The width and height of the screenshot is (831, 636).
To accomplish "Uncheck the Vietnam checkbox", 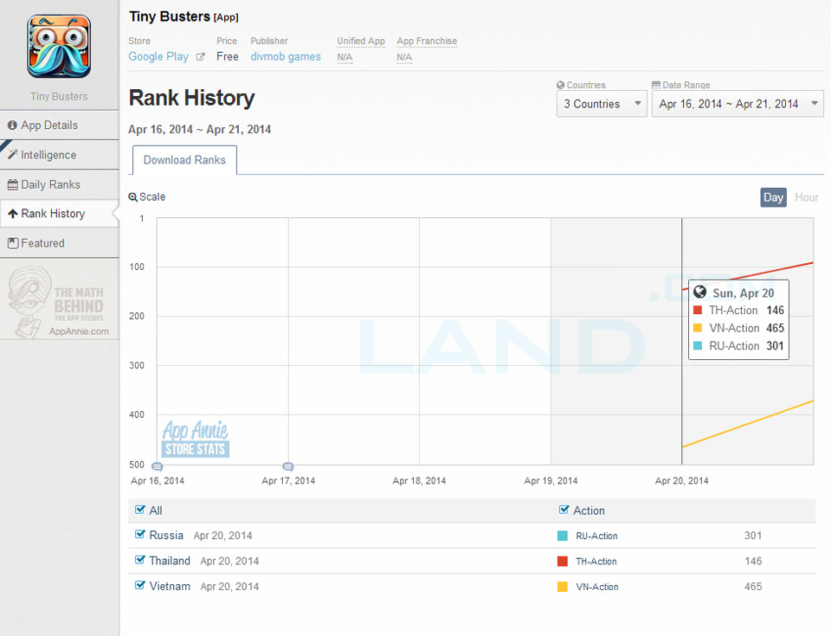I will point(140,586).
